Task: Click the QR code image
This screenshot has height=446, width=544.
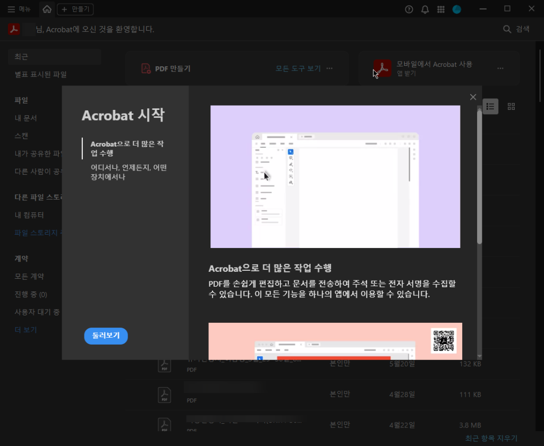Action: pyautogui.click(x=443, y=340)
